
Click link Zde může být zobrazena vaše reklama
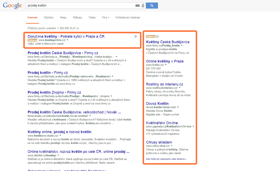[166, 159]
